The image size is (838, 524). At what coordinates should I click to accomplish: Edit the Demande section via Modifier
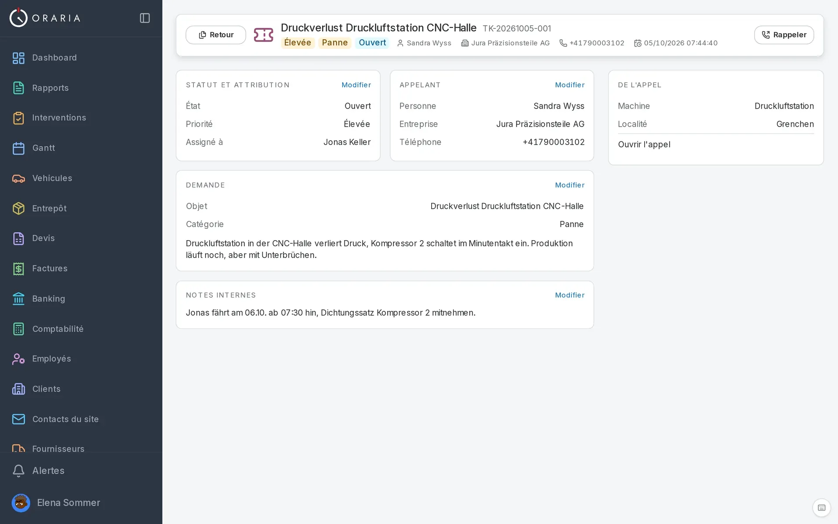pos(570,185)
